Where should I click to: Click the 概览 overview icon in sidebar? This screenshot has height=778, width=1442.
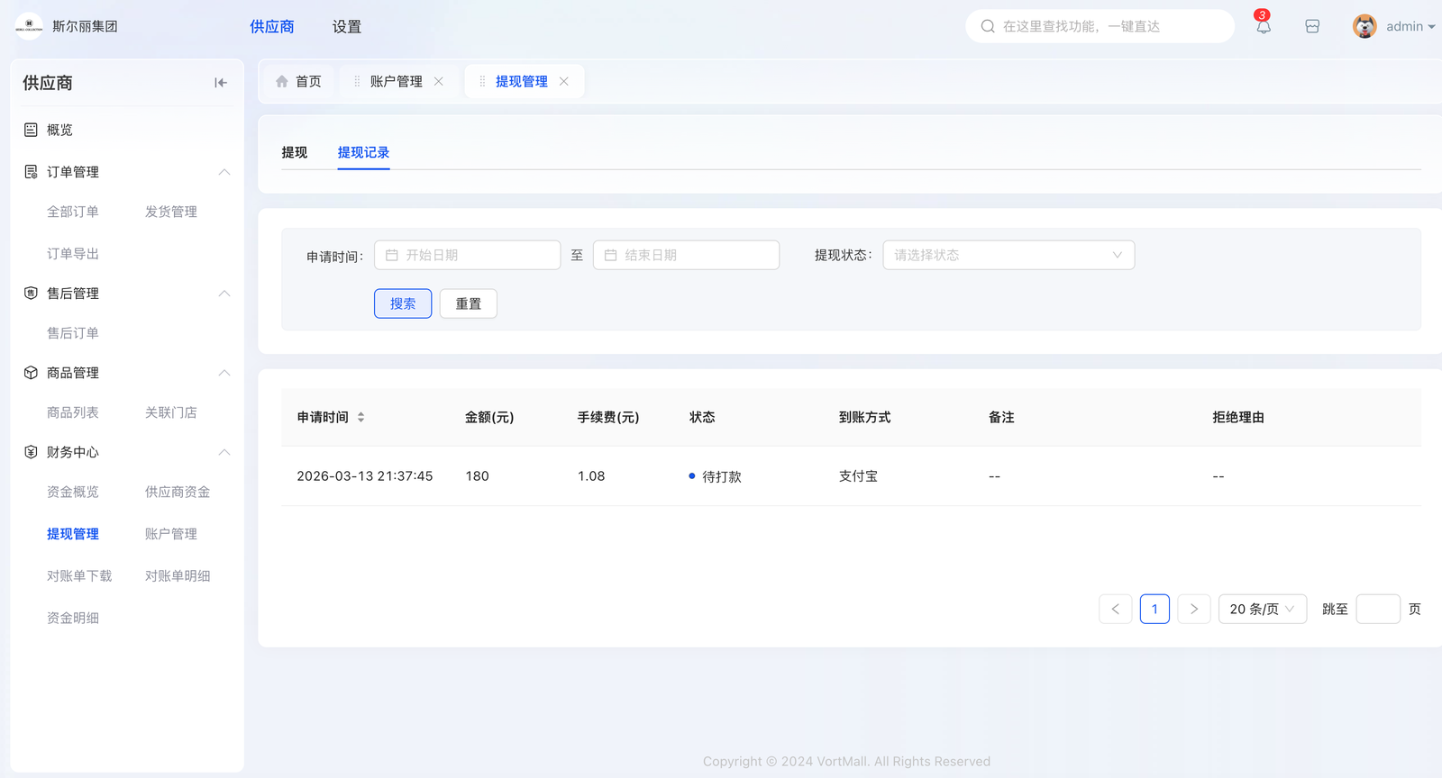click(31, 130)
